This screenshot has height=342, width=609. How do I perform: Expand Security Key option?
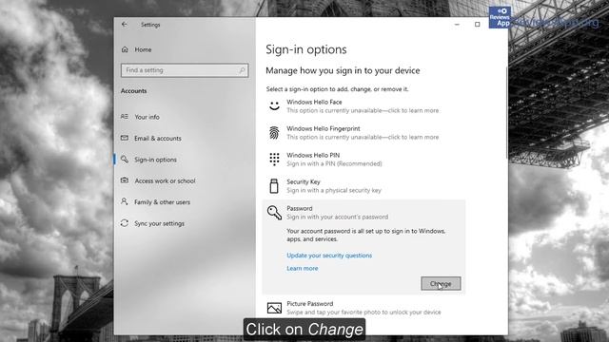pyautogui.click(x=363, y=186)
